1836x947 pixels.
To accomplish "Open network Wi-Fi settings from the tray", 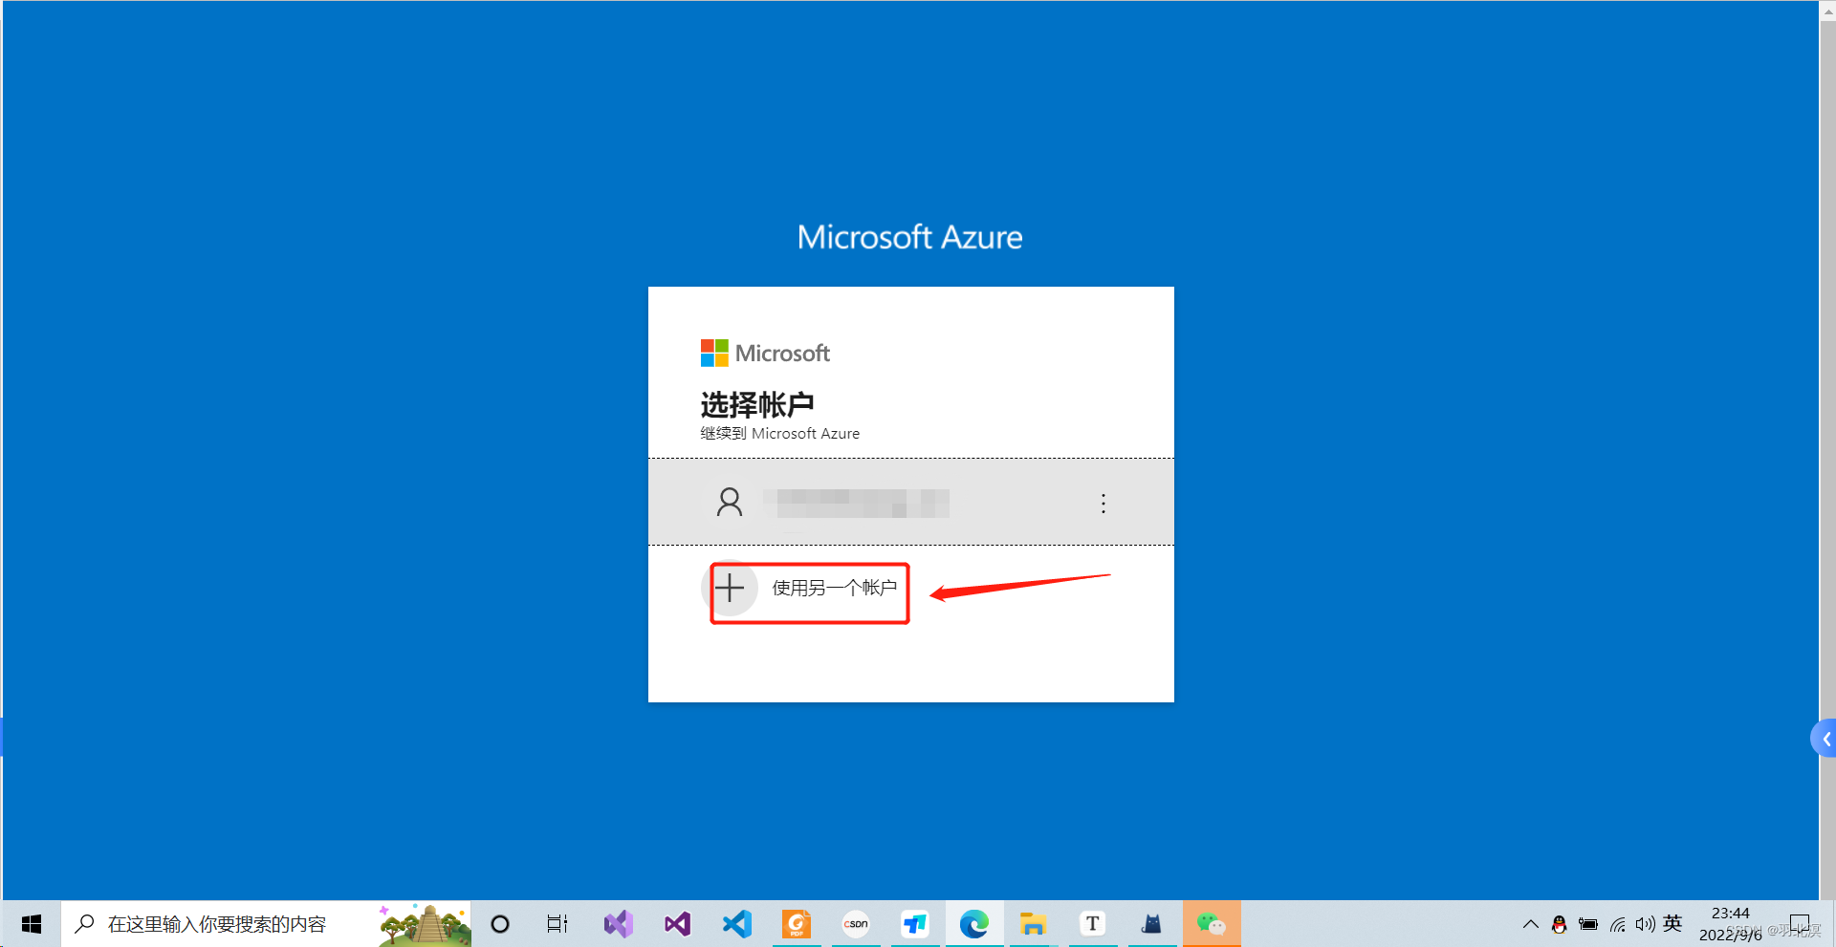I will click(1617, 924).
